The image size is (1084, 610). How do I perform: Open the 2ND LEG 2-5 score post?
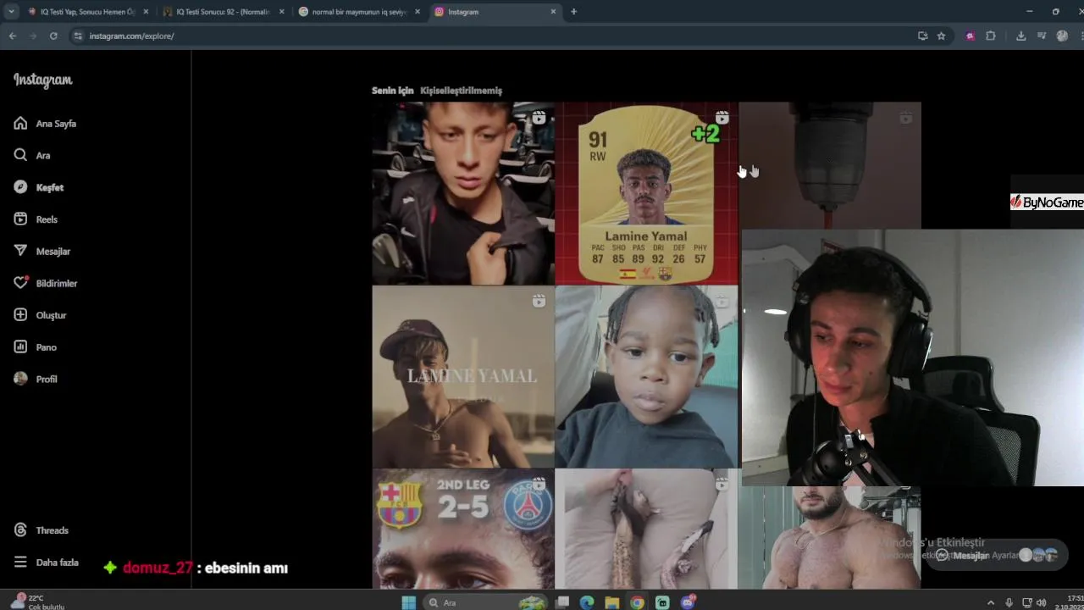pos(463,529)
